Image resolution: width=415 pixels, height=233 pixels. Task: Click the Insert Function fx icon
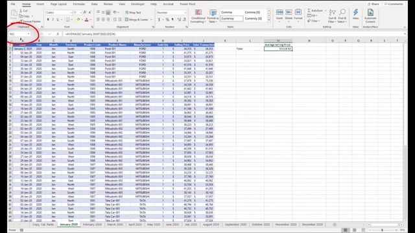[x=58, y=34]
